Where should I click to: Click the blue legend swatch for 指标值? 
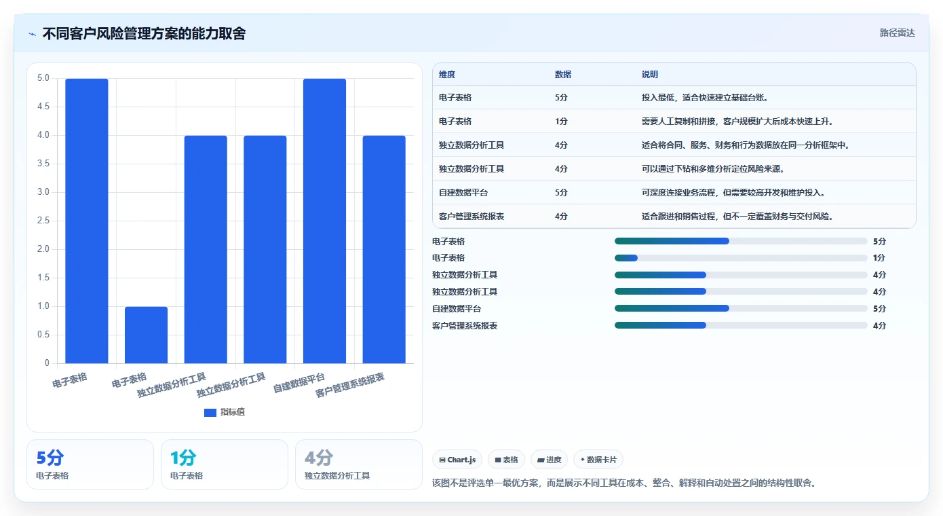(x=210, y=412)
